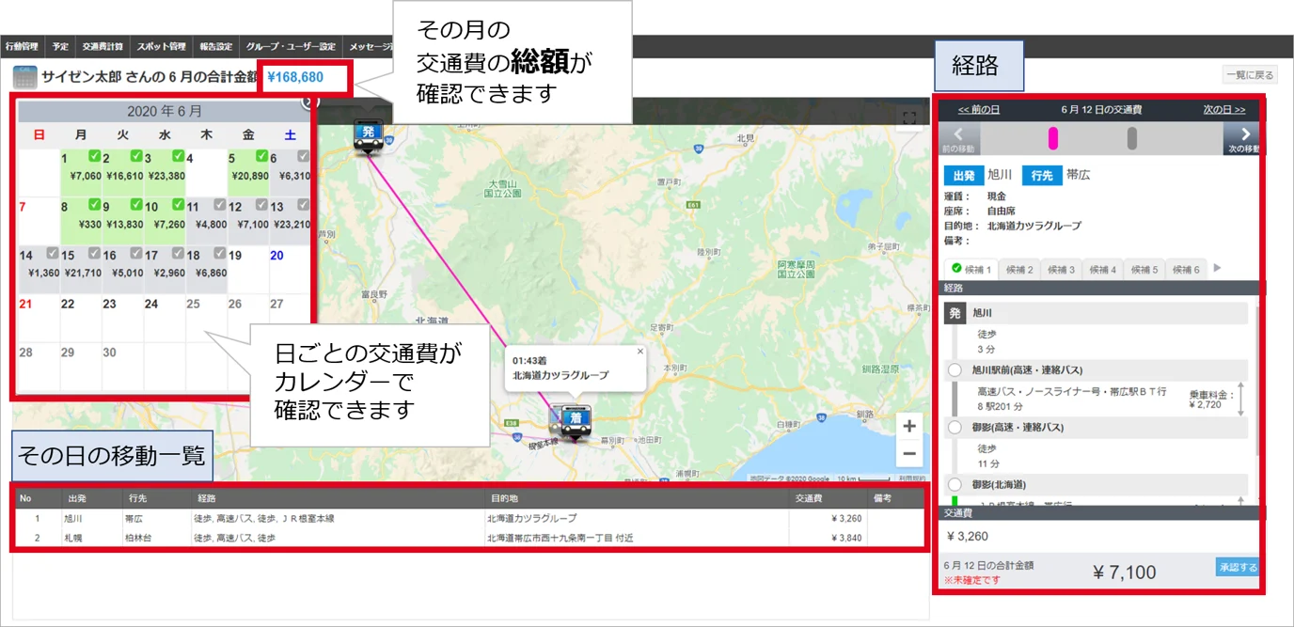Toggle green check on June 1
This screenshot has width=1294, height=627.
[94, 156]
